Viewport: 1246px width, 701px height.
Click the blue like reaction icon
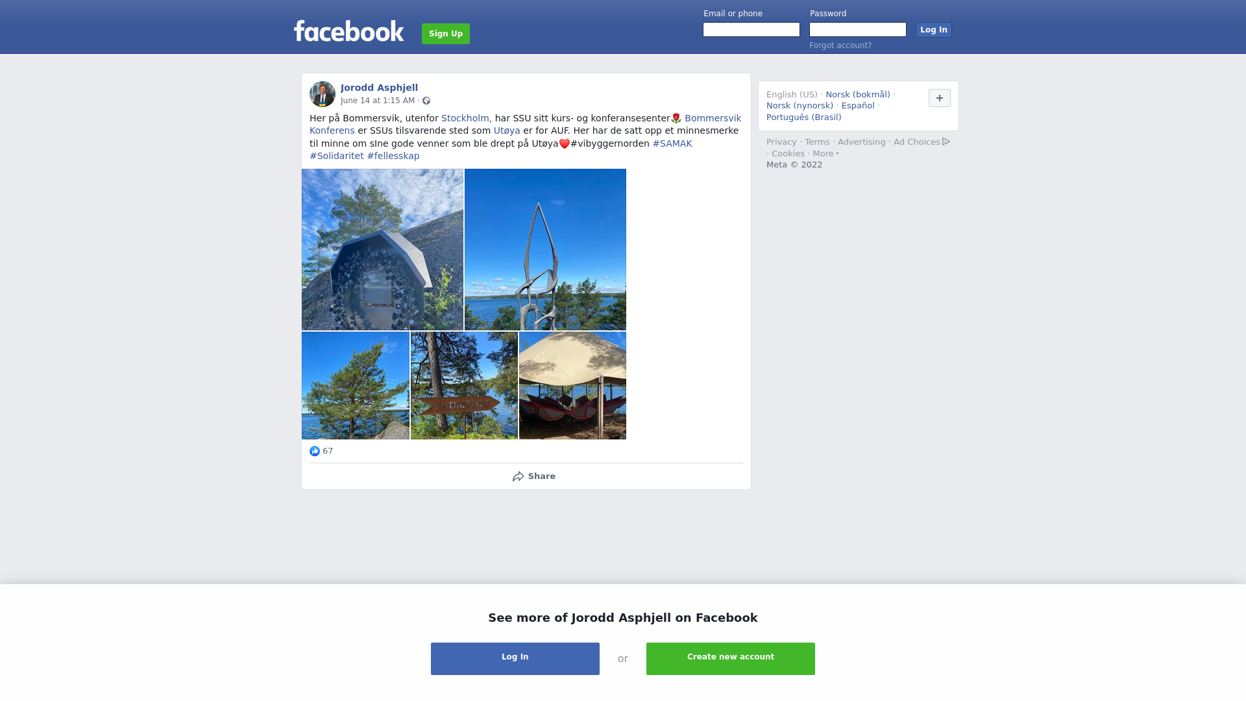[315, 451]
